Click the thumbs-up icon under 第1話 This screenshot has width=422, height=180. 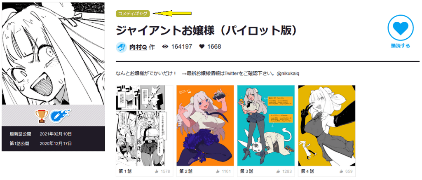[x=157, y=171]
